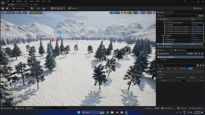Select the General filter in Details
Screen dimensions: 205x115
point(161,69)
